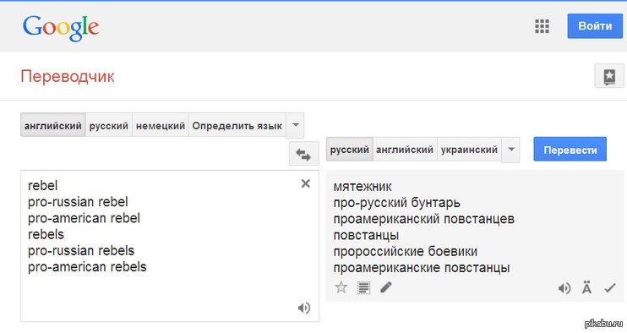Select русский as source language
627x333 pixels.
coord(109,125)
